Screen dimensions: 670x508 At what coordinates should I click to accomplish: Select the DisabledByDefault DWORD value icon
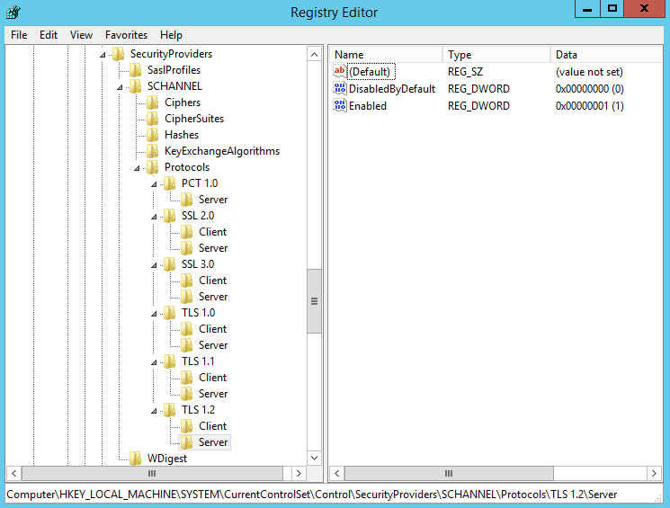[340, 89]
